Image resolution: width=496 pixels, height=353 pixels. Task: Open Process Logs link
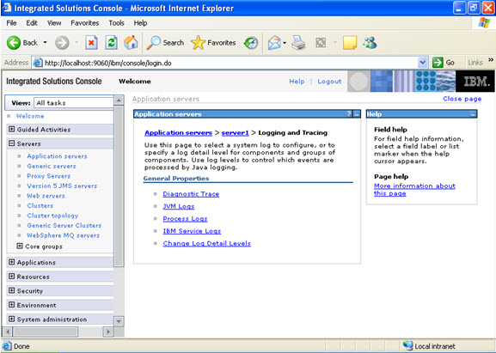point(185,219)
